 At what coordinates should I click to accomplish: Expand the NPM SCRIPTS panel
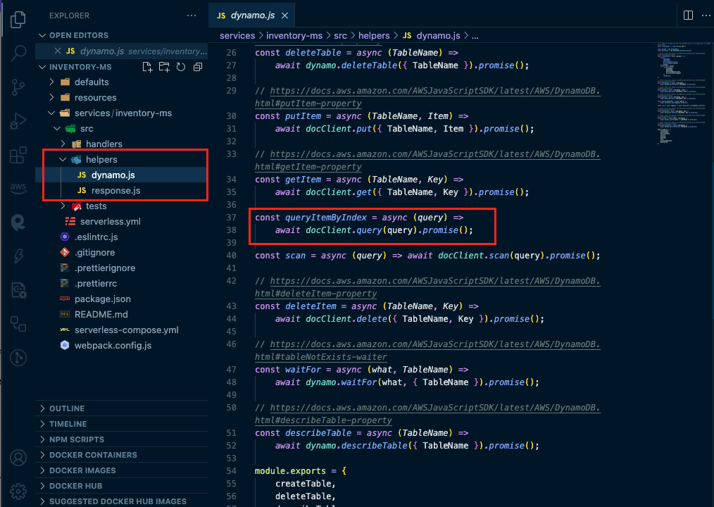tap(122, 439)
